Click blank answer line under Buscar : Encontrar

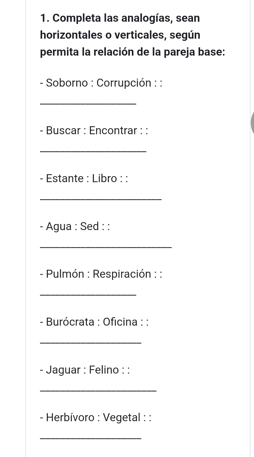(x=93, y=151)
